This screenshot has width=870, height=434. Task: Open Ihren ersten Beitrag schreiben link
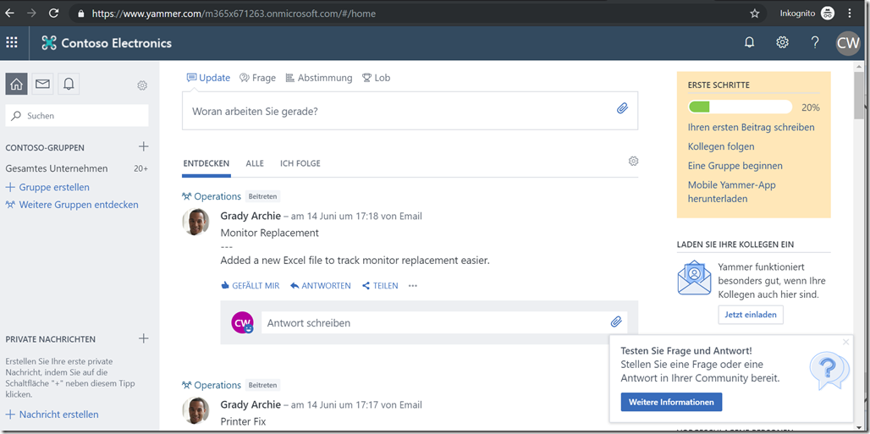[x=752, y=127]
